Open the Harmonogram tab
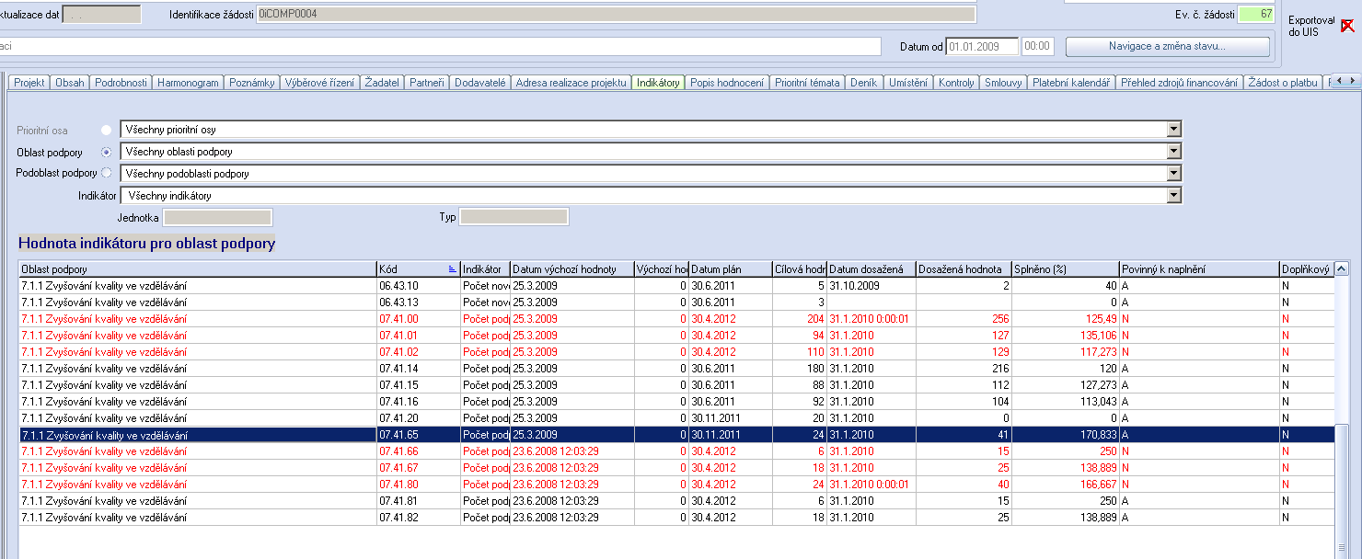 [x=188, y=83]
